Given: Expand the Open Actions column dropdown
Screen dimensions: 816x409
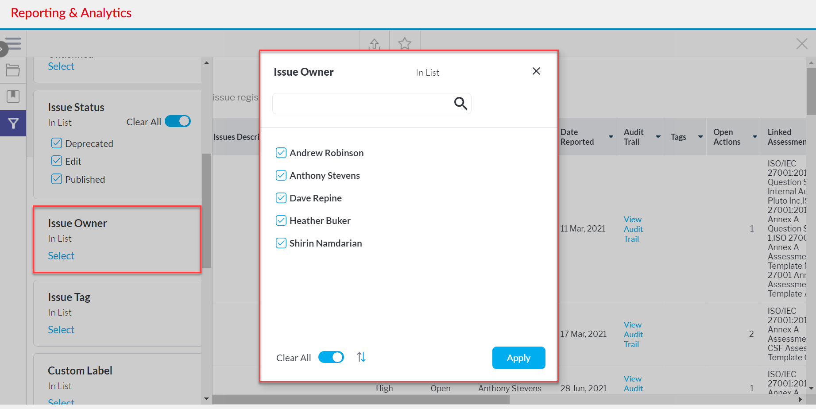Looking at the screenshot, I should pos(755,137).
